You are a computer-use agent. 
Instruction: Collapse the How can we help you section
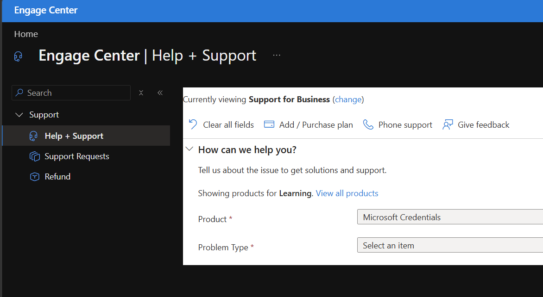189,149
